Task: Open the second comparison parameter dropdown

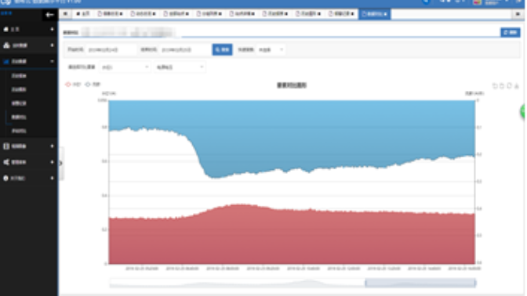Action: point(180,67)
